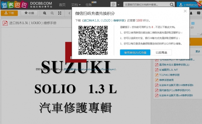Screen dimensions: 202x124
Task: Open 昌河铃木北斗星维修手册(上) document
Action: (x=174, y=65)
